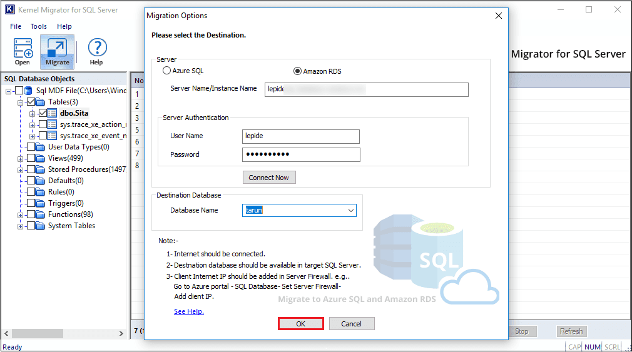
Task: Click the User Name input field
Action: [x=301, y=136]
